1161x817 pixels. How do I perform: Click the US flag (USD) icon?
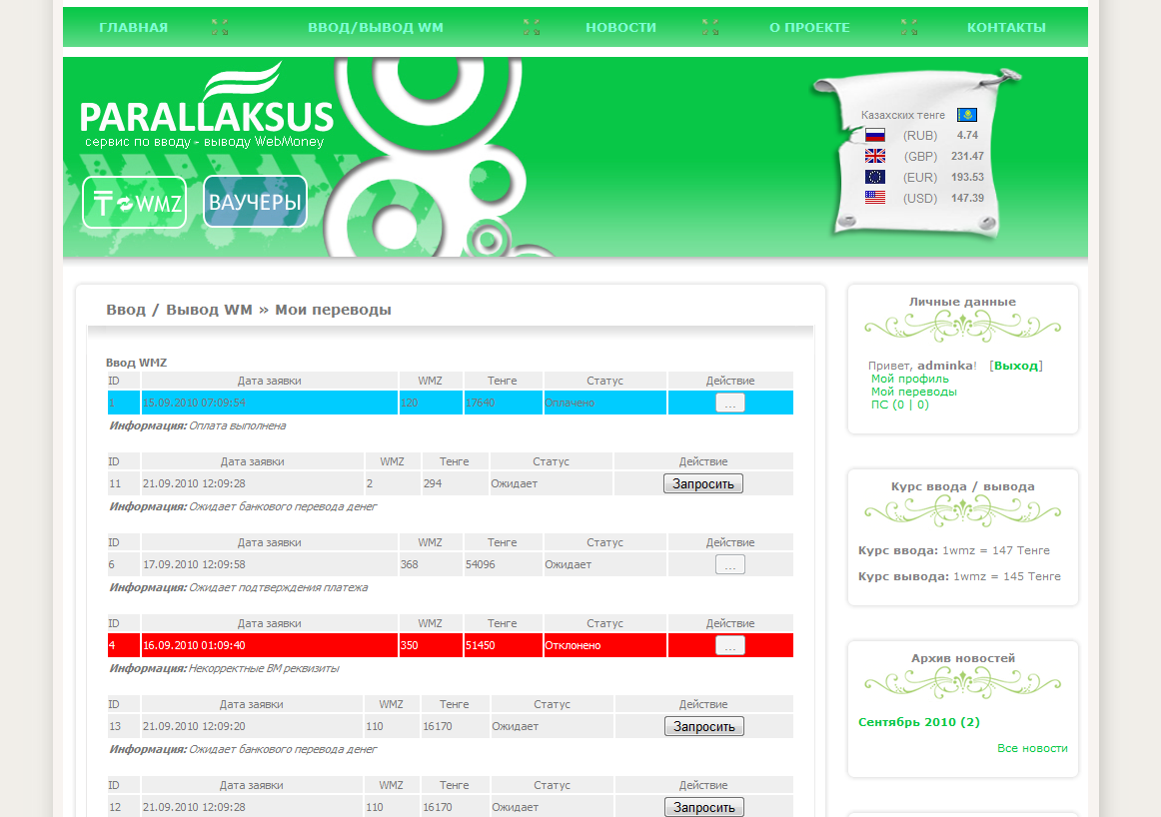click(x=875, y=198)
